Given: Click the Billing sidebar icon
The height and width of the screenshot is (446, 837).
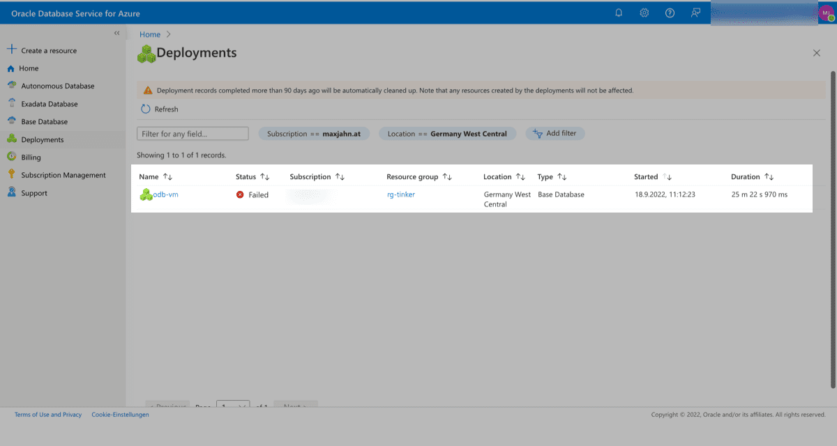Looking at the screenshot, I should [11, 157].
